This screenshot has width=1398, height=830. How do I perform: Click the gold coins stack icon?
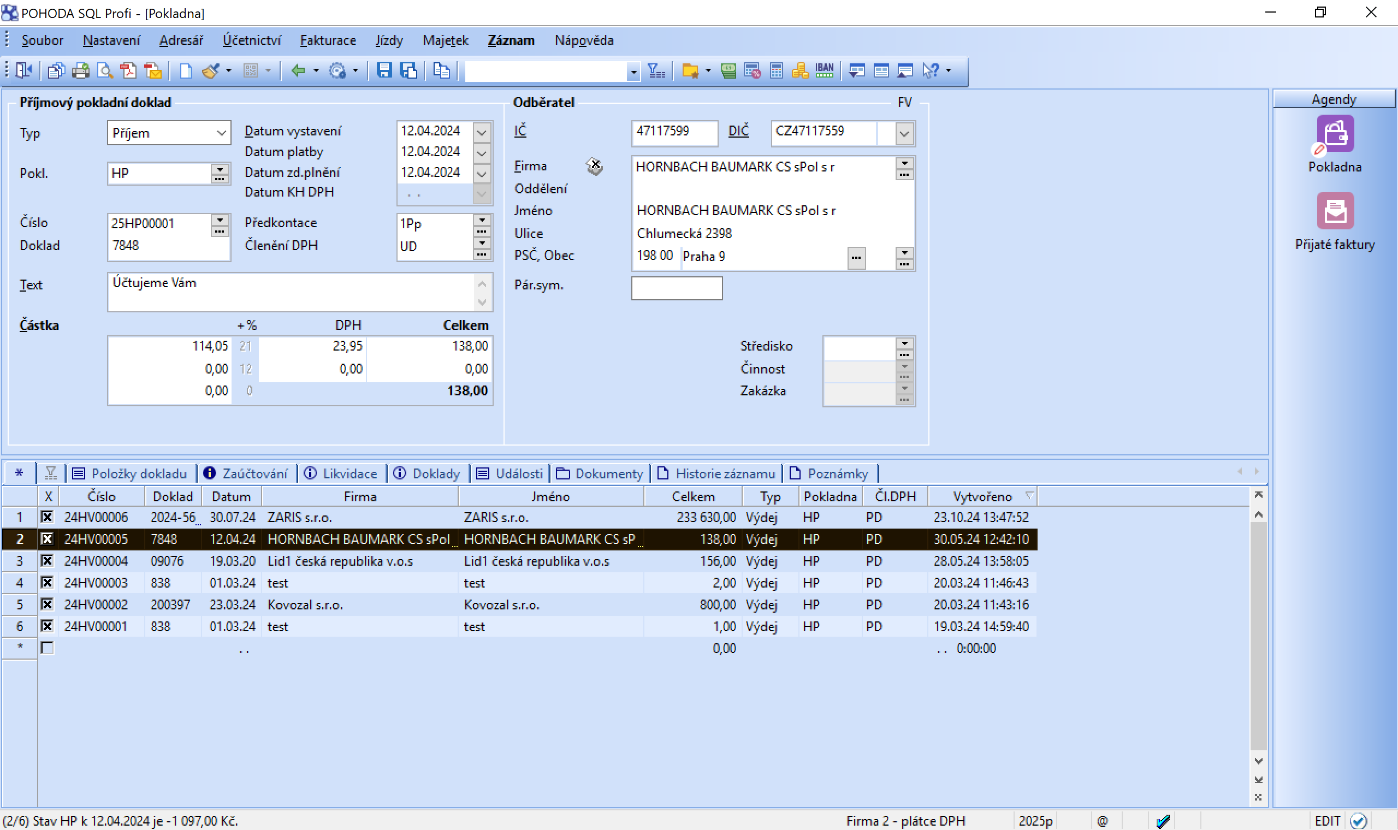pos(800,70)
